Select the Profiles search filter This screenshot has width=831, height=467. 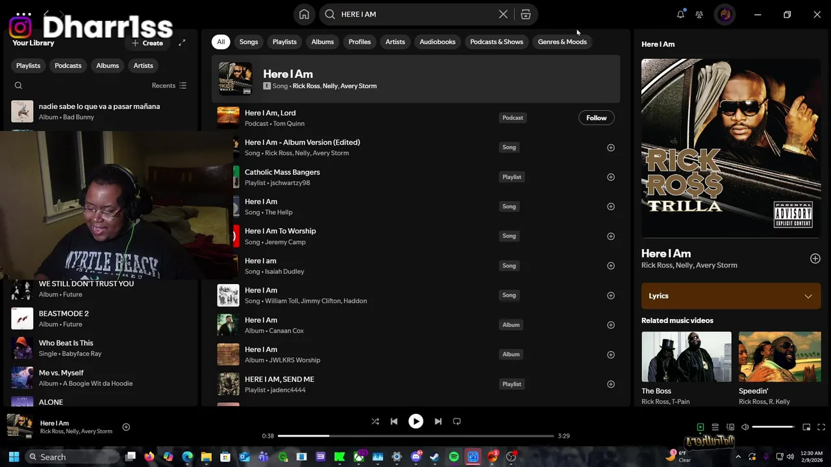360,42
